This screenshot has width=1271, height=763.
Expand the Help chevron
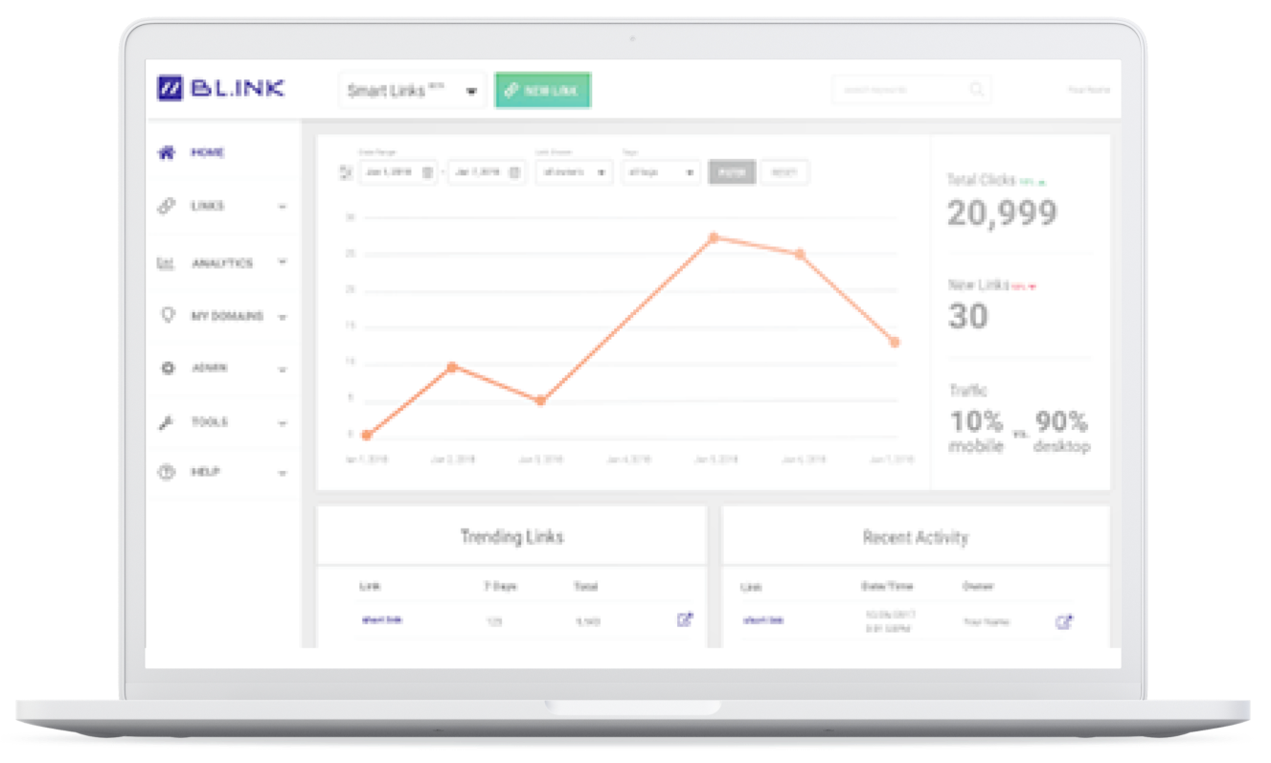283,473
